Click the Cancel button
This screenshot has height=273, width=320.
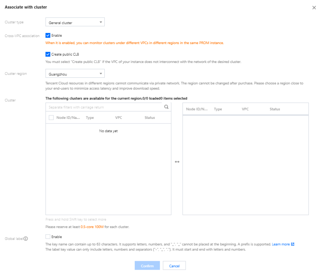coord(174,266)
